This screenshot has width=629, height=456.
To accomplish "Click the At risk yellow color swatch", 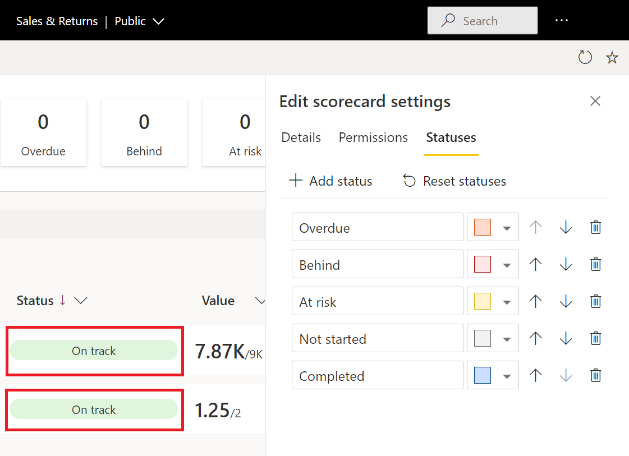I will (482, 301).
